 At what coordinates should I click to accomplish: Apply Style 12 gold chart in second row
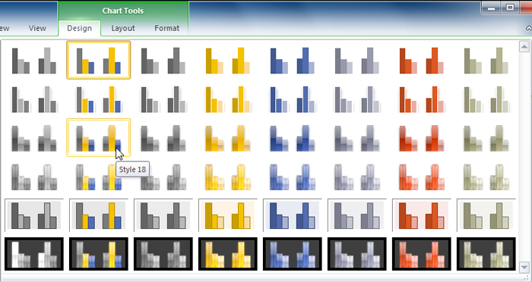228,99
